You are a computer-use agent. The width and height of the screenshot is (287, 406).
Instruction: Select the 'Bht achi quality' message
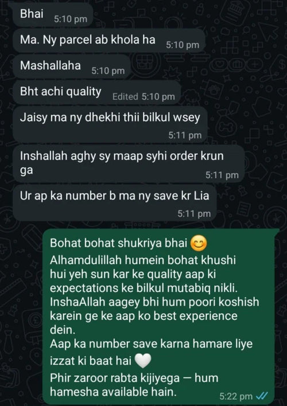96,92
